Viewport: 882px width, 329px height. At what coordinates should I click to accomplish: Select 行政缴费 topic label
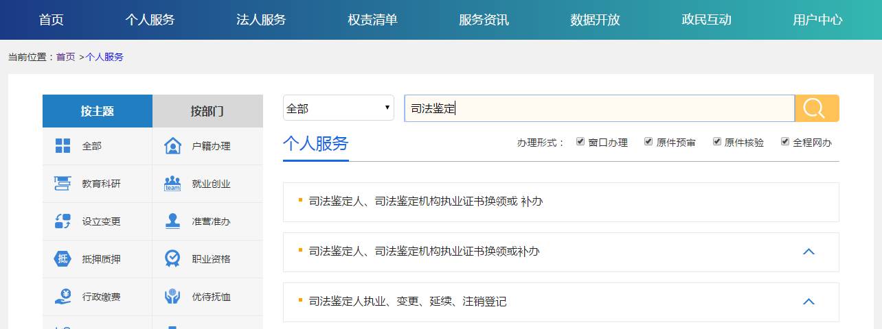(x=101, y=297)
